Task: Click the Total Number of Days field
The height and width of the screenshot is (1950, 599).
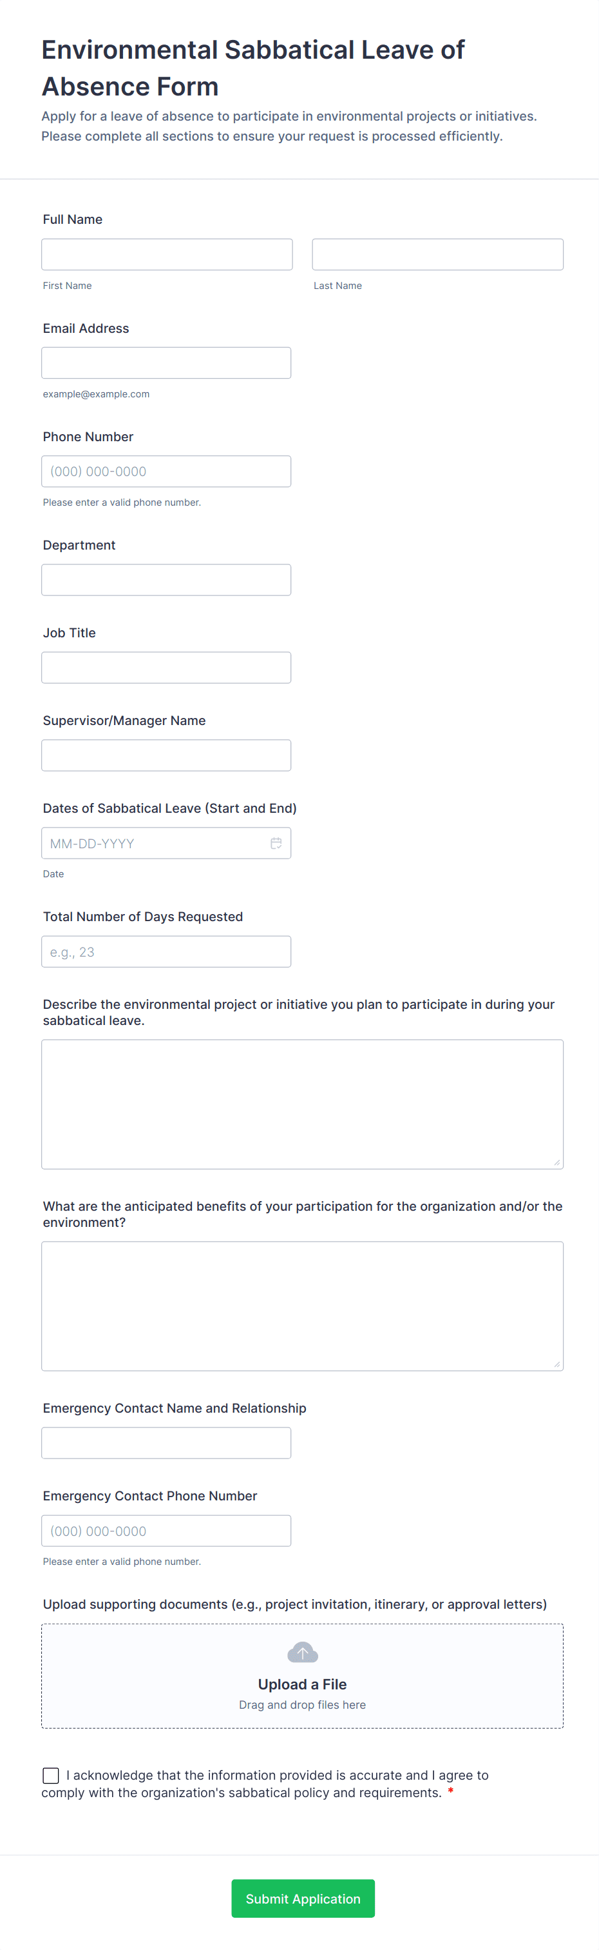Action: (x=166, y=951)
